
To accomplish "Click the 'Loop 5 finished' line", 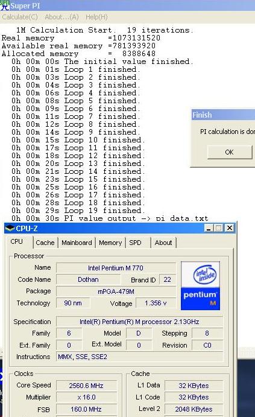I will pos(76,101).
